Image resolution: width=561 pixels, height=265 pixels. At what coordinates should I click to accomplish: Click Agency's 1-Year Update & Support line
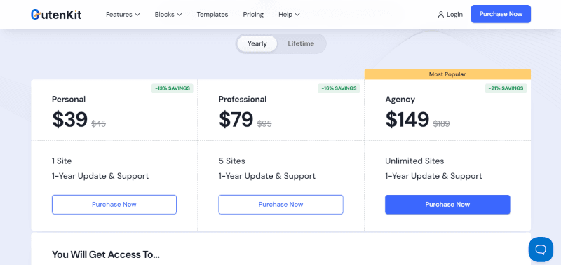[x=433, y=176]
